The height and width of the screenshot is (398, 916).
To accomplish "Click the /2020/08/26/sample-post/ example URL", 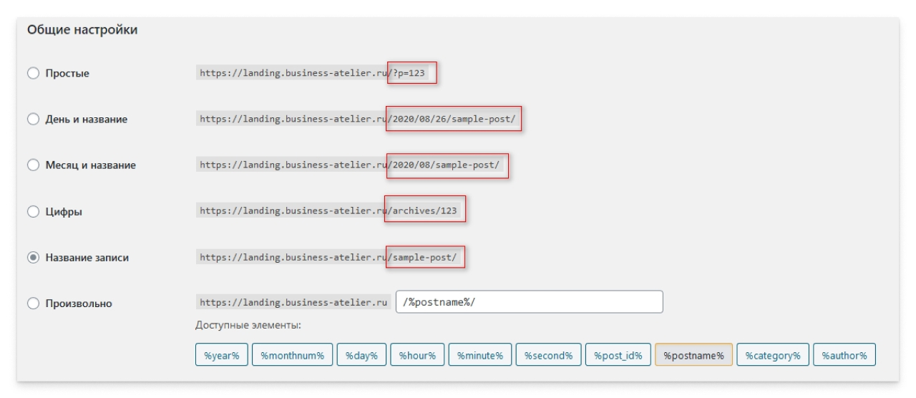I will pos(454,119).
